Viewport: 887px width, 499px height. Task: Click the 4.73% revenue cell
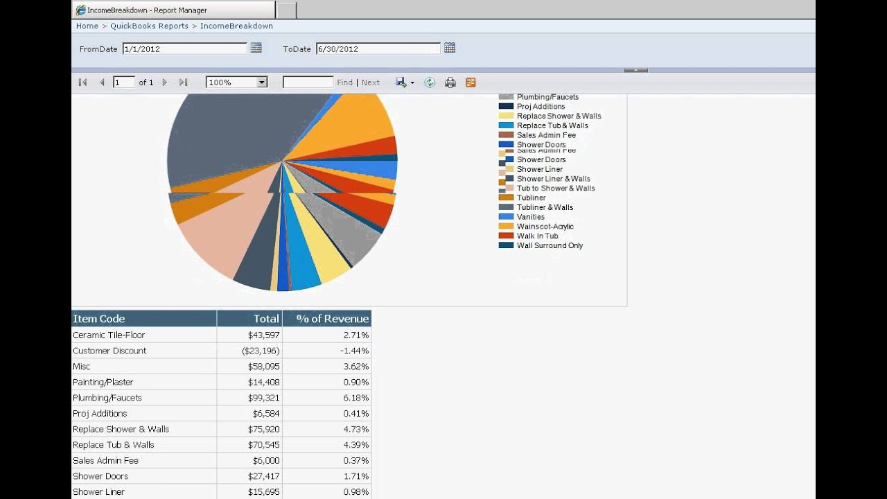327,429
